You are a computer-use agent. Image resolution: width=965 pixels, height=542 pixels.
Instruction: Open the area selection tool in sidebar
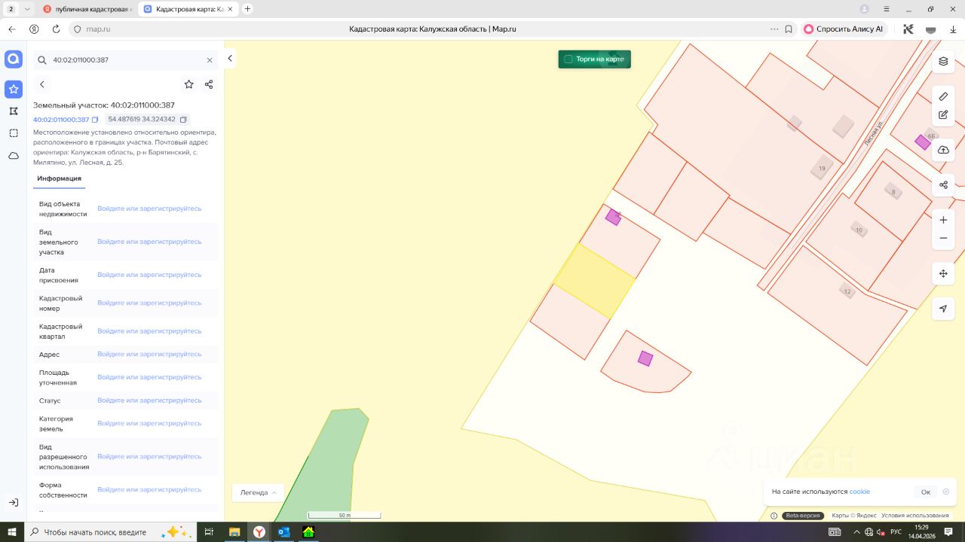point(14,133)
